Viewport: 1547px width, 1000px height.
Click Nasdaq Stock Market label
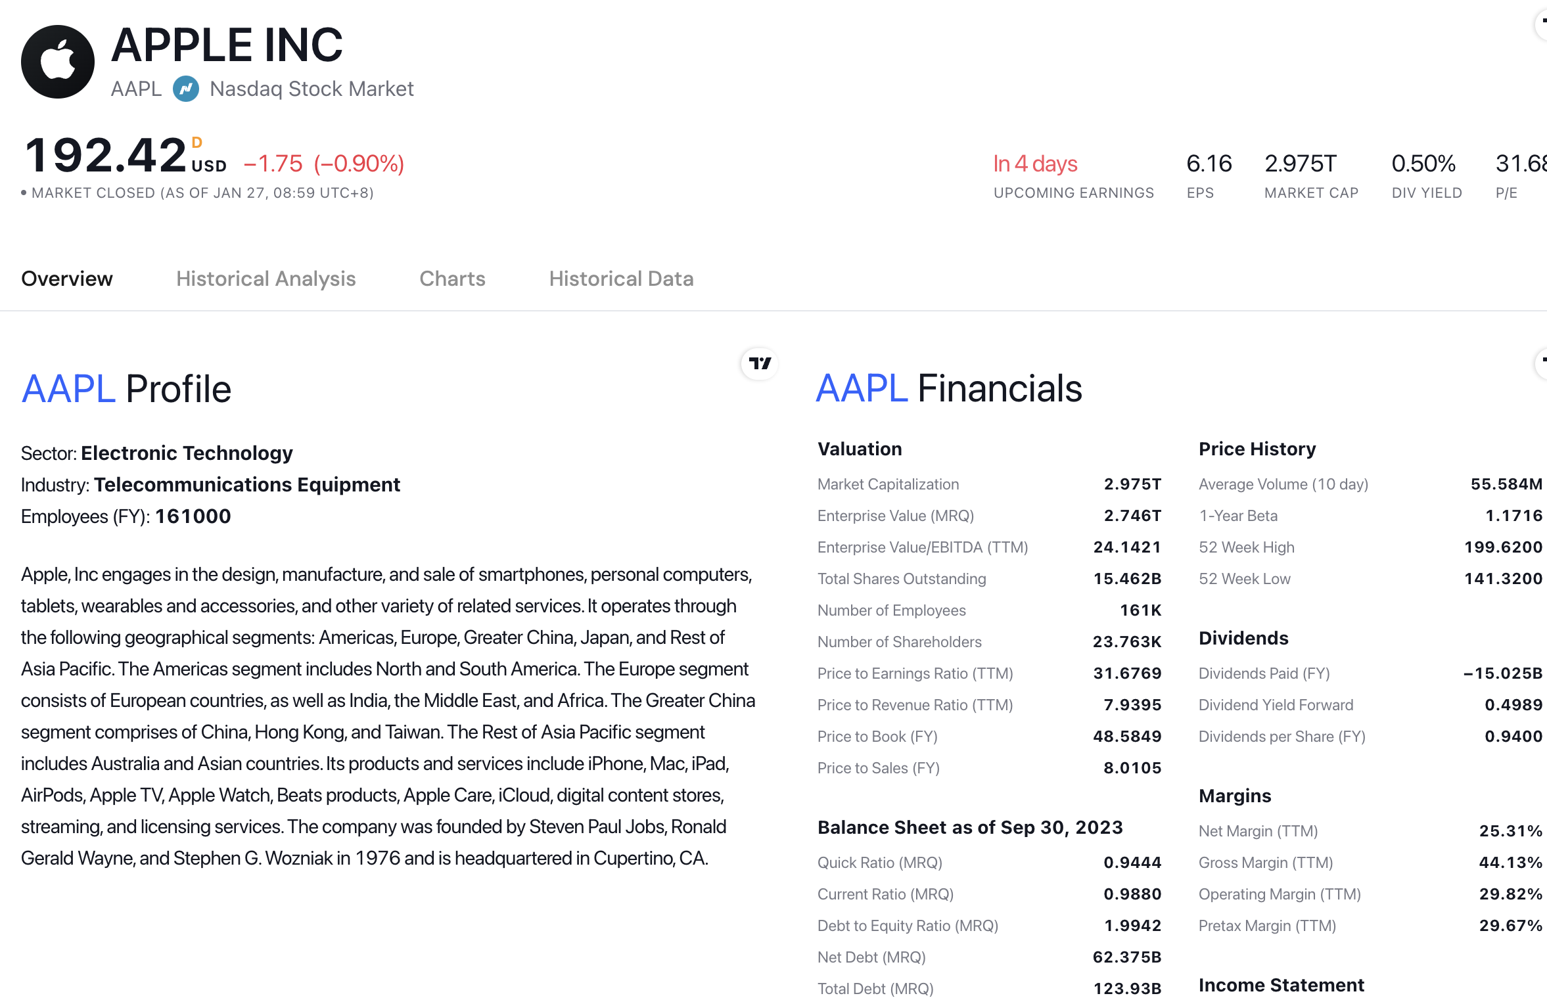(x=312, y=89)
